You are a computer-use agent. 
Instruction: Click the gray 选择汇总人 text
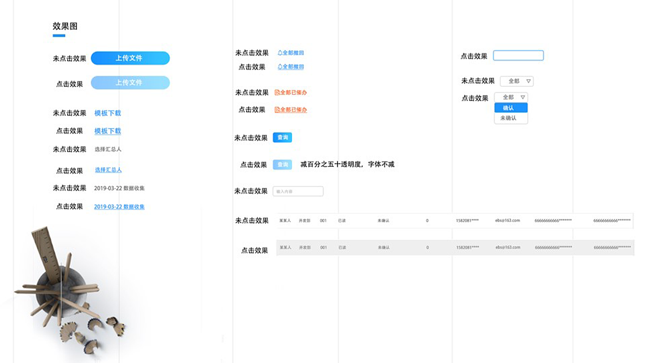pyautogui.click(x=108, y=149)
